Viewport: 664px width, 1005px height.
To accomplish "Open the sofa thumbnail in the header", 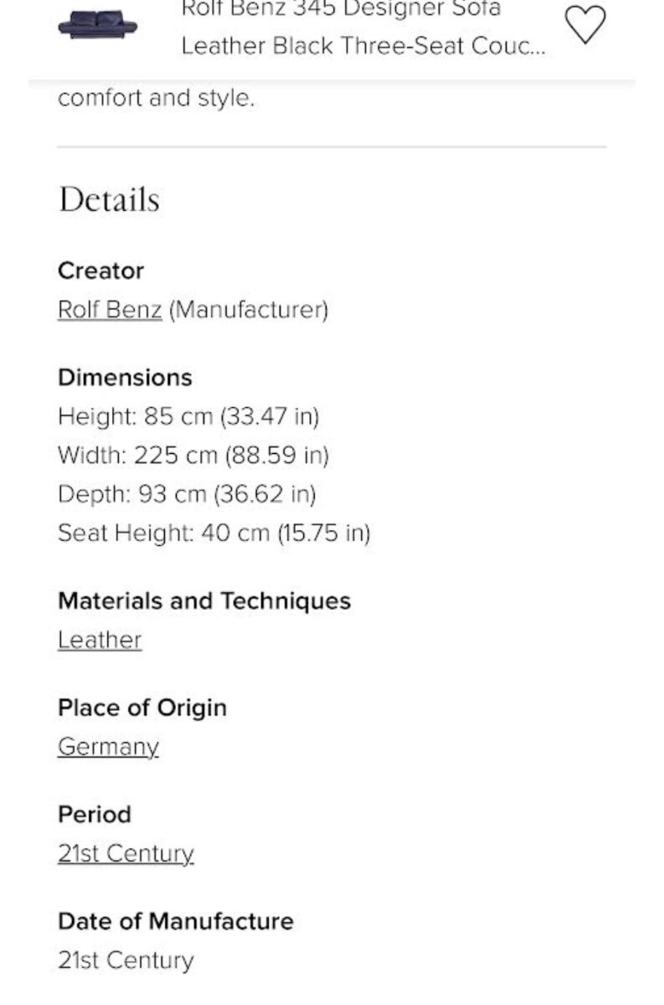I will (97, 25).
